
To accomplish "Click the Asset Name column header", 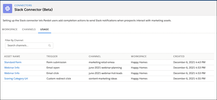I will (x=12, y=56).
